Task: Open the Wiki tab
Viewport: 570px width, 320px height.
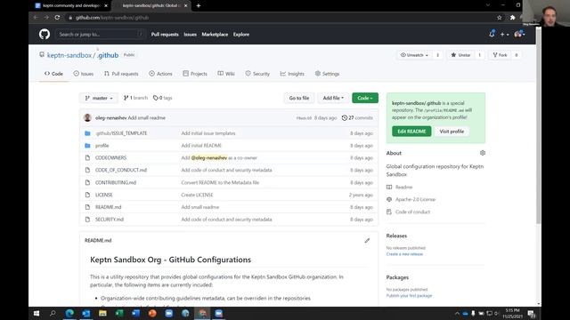Action: click(226, 74)
